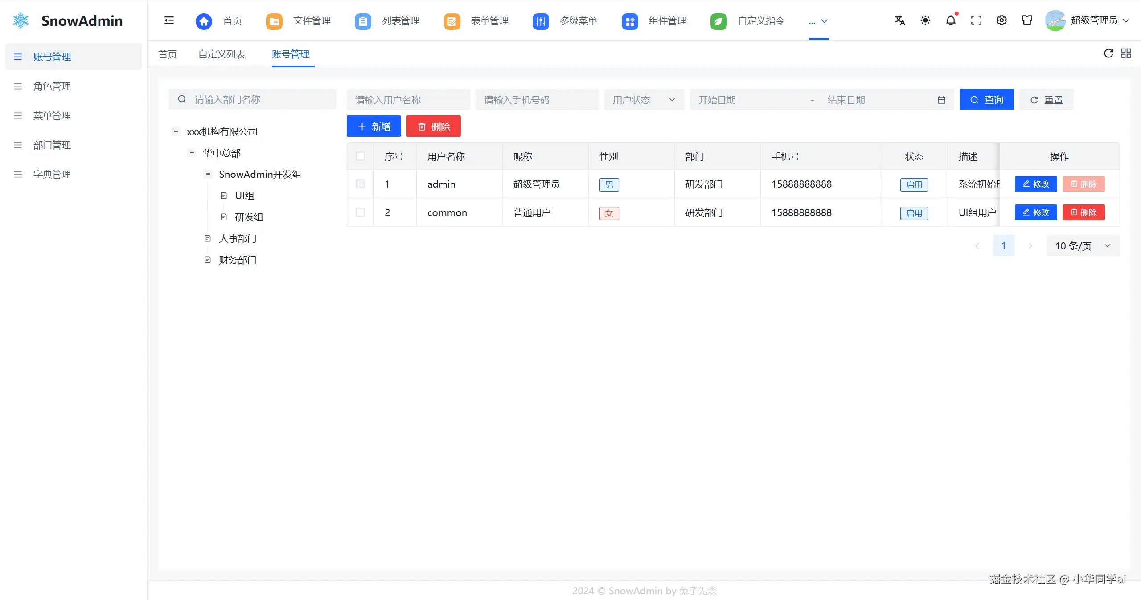
Task: Click the 查询 search button
Action: coord(986,100)
